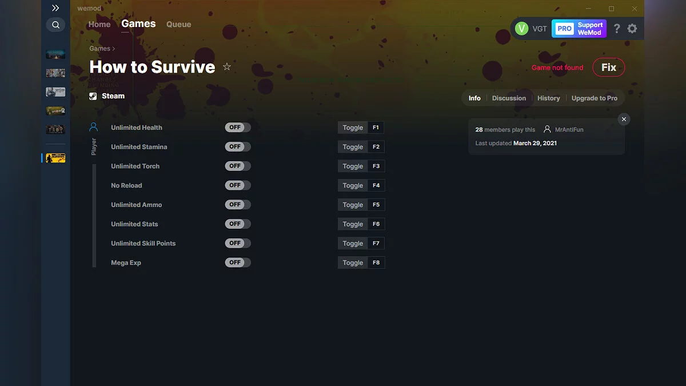Minimize the WeMod window
Viewport: 686px width, 386px height.
pyautogui.click(x=588, y=9)
